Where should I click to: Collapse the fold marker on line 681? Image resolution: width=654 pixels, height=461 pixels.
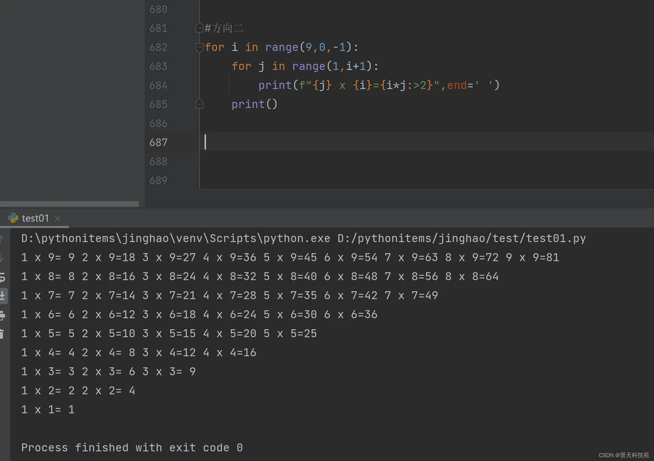point(199,28)
